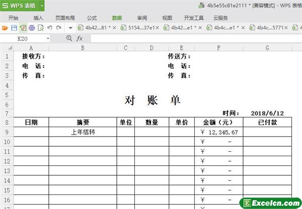Open the 开发工具 ribbon tab
Image resolution: width=302 pixels, height=209 pixels.
tap(194, 18)
